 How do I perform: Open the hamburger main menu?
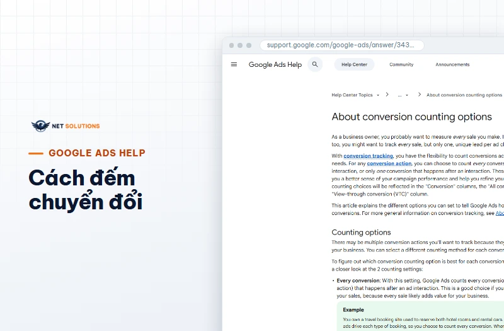tap(234, 64)
